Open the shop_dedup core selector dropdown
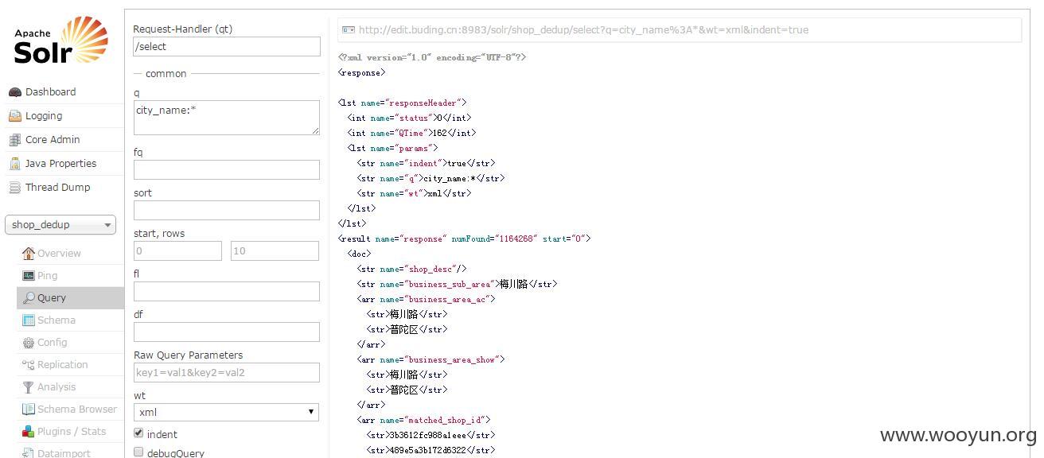1044x458 pixels. click(60, 225)
